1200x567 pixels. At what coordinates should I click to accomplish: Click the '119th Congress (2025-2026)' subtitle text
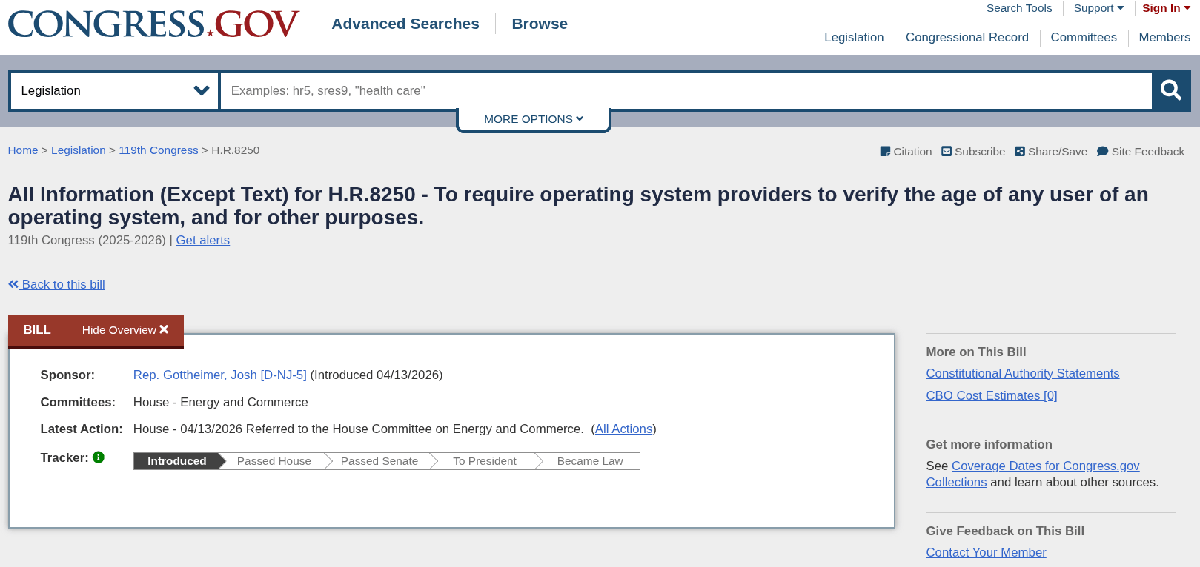point(87,240)
